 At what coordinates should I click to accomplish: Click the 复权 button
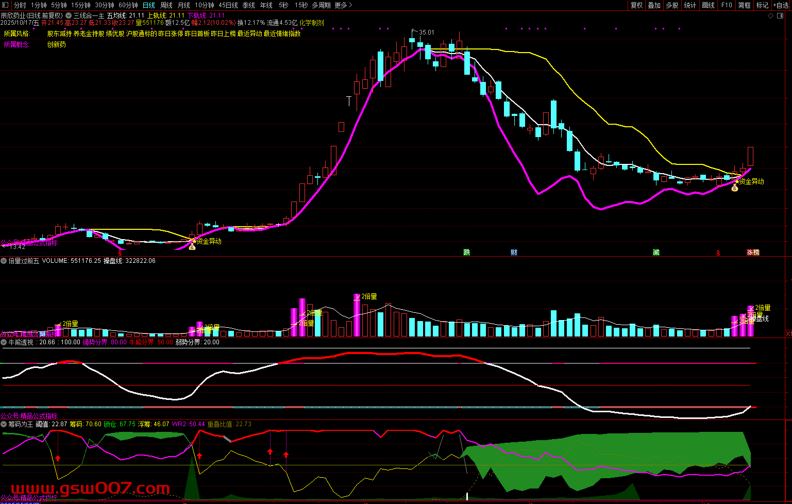(x=637, y=5)
